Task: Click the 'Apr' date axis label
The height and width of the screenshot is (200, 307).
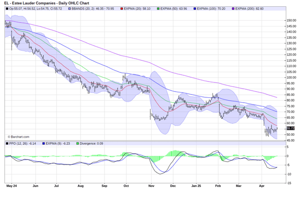Action: coord(262,186)
